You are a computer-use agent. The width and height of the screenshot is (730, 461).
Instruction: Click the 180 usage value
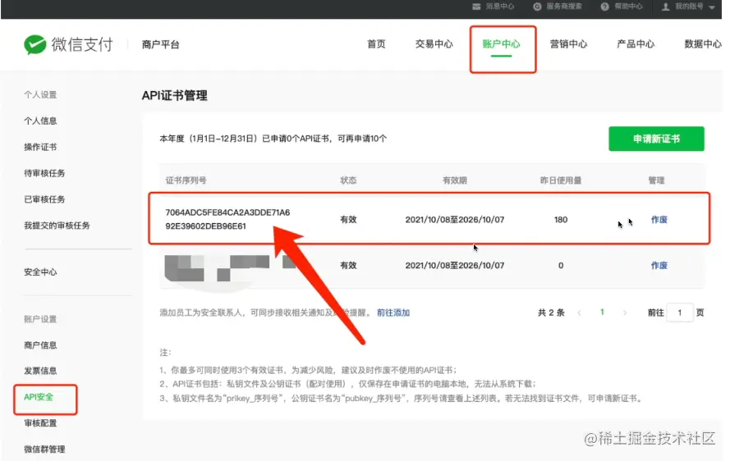pyautogui.click(x=561, y=220)
